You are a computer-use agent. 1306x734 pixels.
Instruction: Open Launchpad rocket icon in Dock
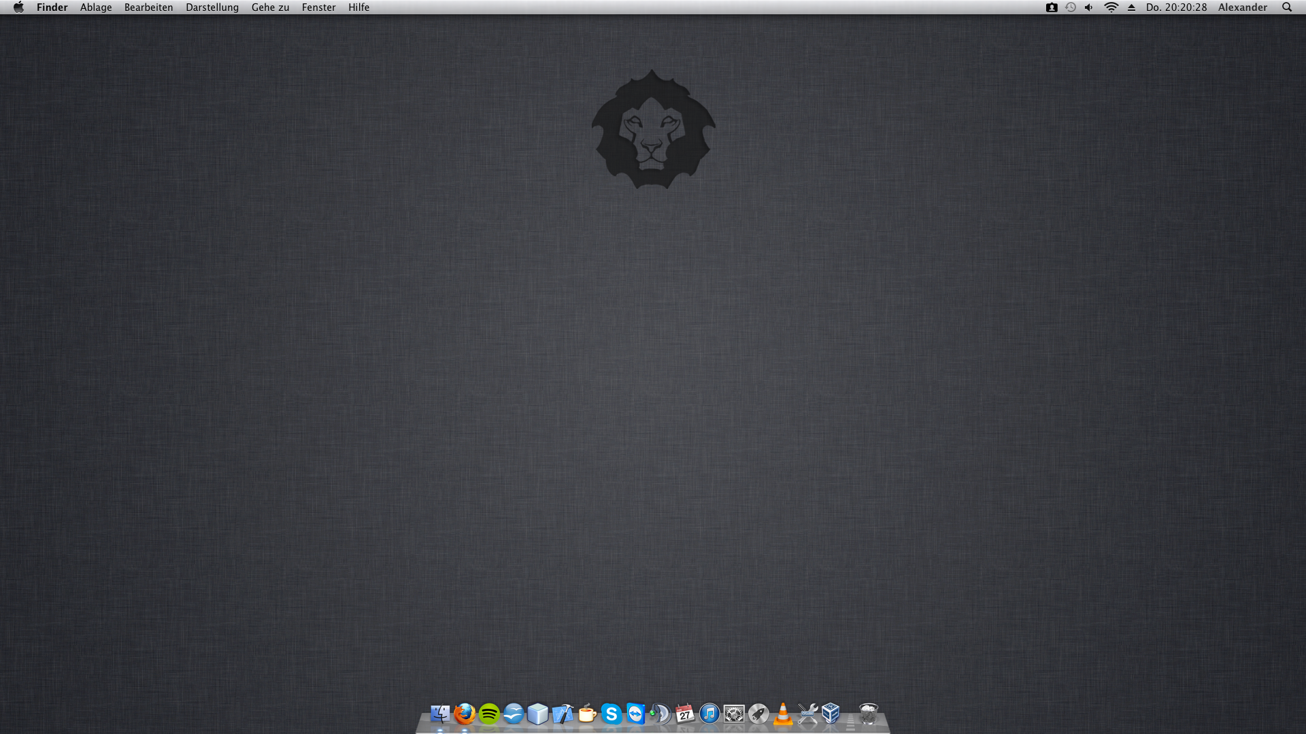(x=758, y=714)
